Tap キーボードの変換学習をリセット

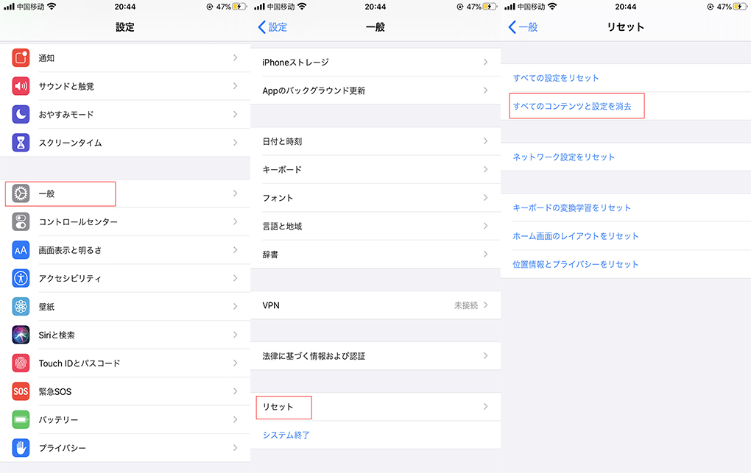571,207
